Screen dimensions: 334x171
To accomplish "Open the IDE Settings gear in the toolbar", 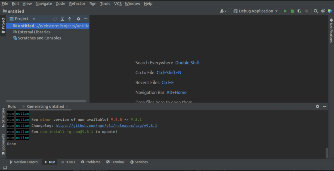I will point(323,11).
